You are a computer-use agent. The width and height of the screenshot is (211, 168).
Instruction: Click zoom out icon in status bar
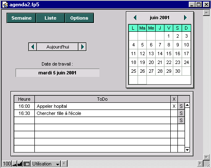pos(14,164)
